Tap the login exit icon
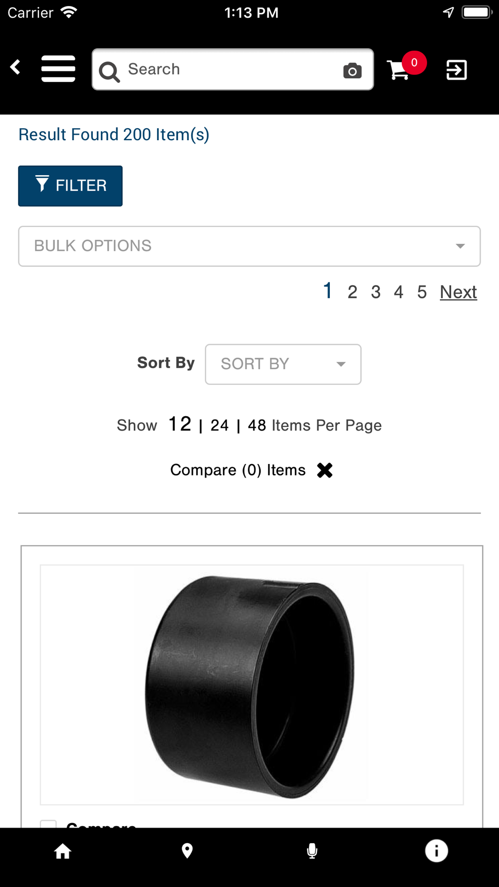The width and height of the screenshot is (499, 887). [x=457, y=70]
